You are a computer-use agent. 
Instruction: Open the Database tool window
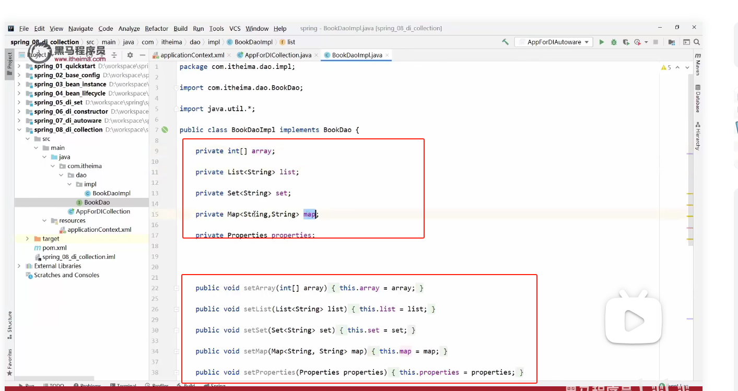pyautogui.click(x=698, y=99)
